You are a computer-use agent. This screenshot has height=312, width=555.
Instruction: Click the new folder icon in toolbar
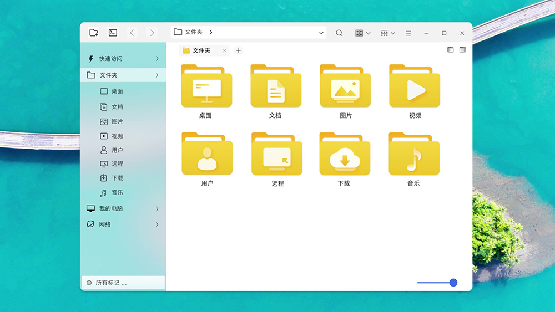coord(94,33)
